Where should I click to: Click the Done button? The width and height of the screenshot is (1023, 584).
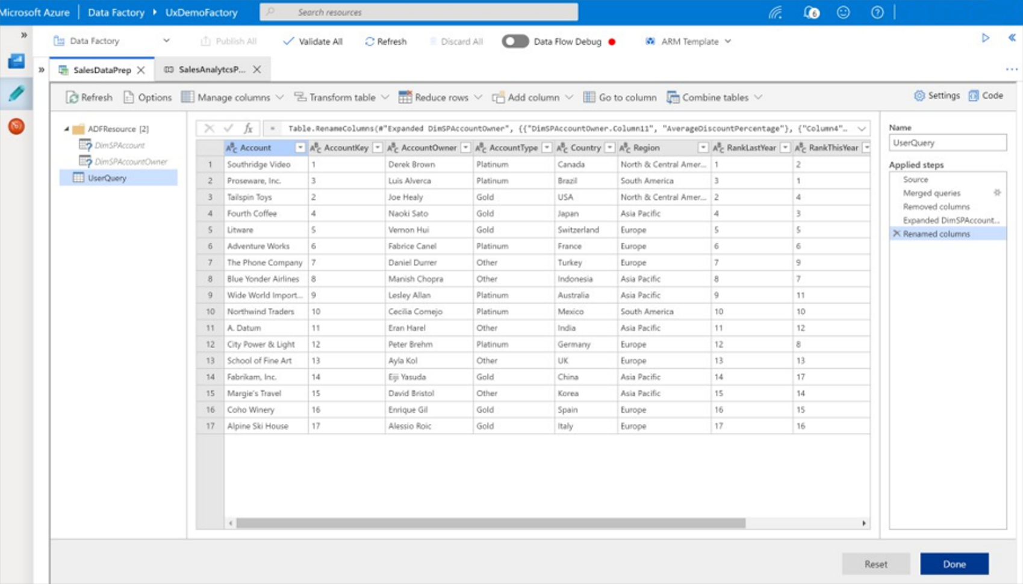pyautogui.click(x=954, y=564)
